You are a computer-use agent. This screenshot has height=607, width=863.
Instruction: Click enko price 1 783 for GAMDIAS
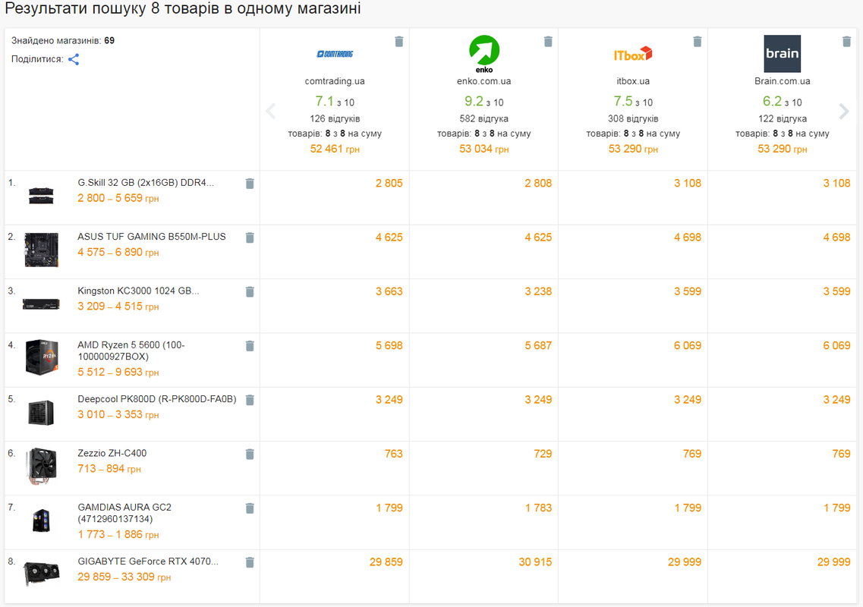pyautogui.click(x=538, y=508)
